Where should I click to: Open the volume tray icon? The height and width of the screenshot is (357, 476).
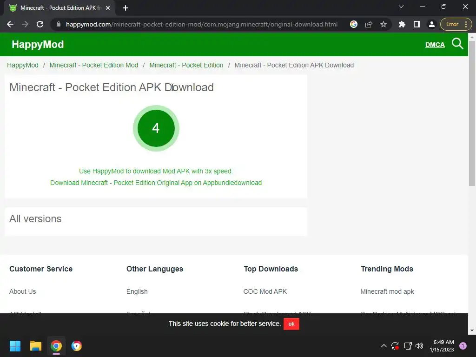click(x=419, y=346)
